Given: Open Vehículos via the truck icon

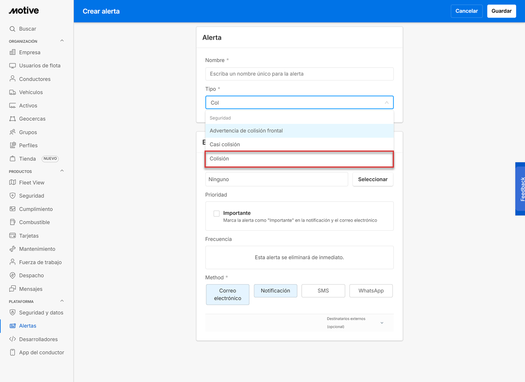Looking at the screenshot, I should click(12, 92).
